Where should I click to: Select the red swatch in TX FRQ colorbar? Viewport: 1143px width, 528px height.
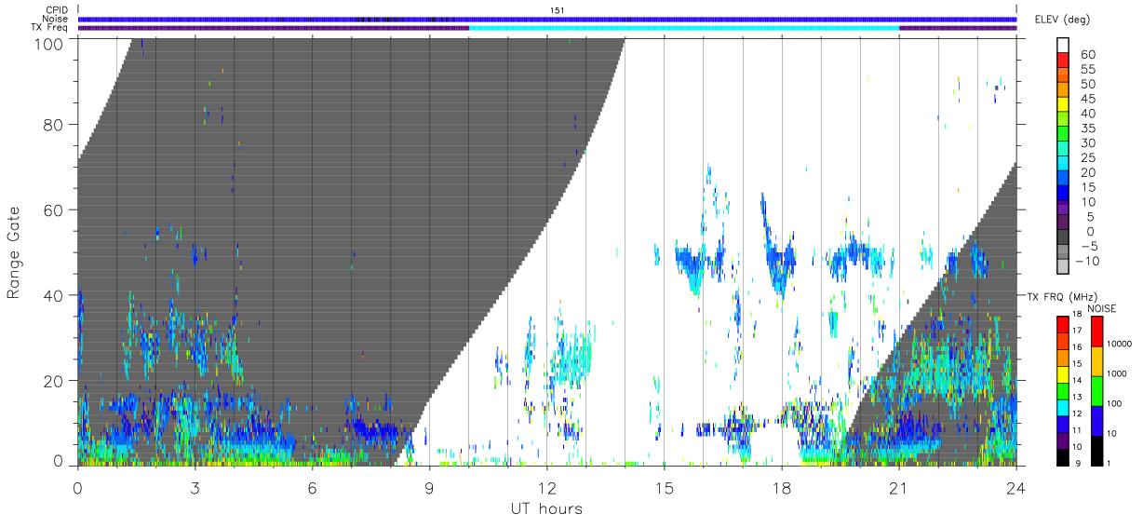(x=1064, y=324)
